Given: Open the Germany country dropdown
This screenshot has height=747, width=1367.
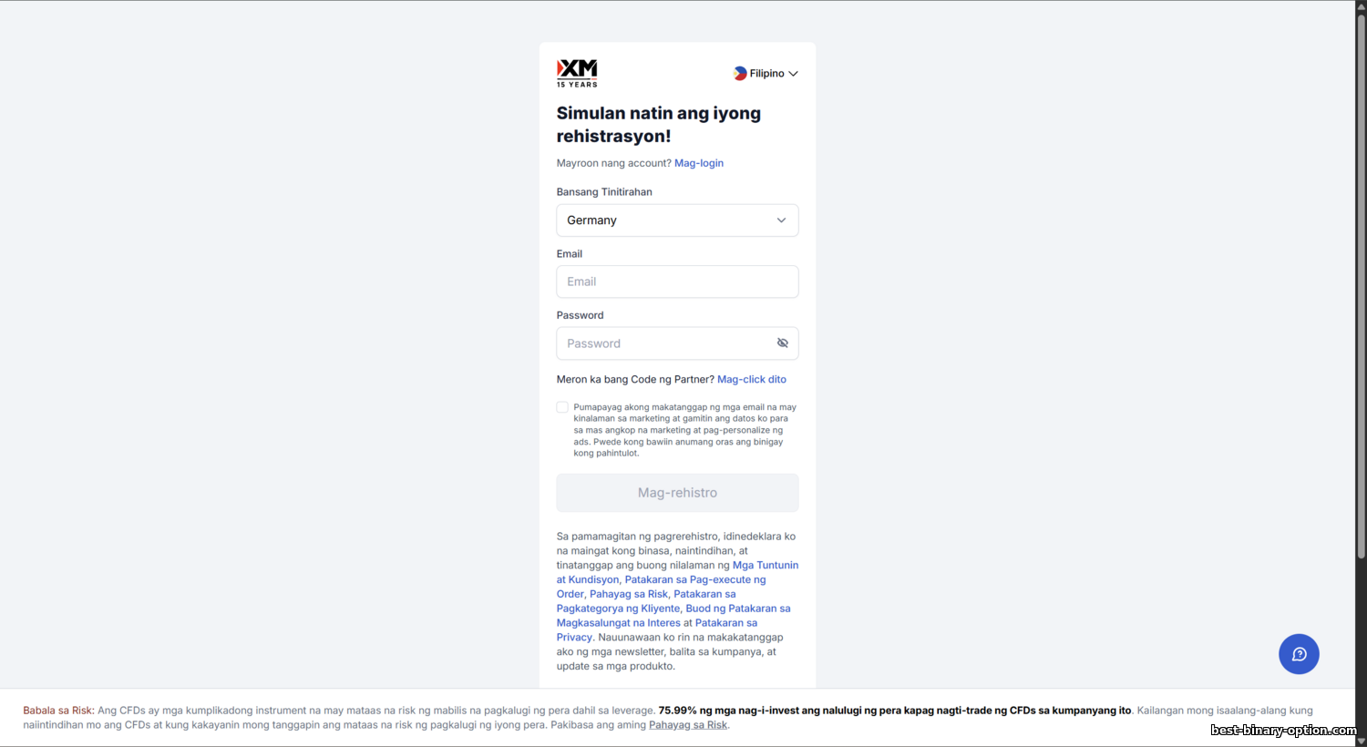Looking at the screenshot, I should tap(677, 220).
